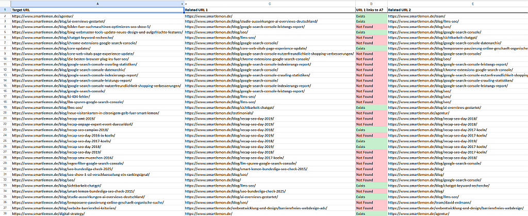Select Target URL cell for chatgpt-keyword-recherche

[97, 37]
